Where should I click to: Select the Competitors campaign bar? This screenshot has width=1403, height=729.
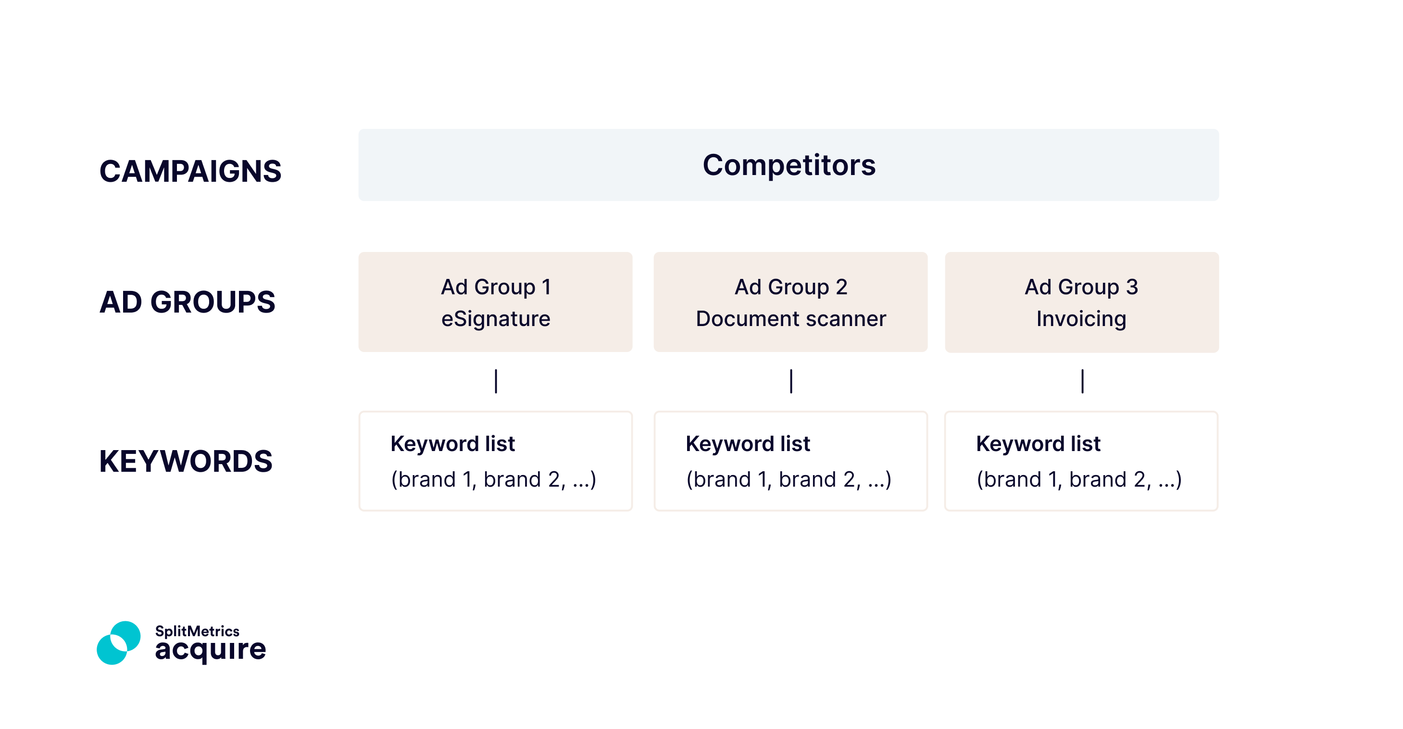tap(788, 165)
